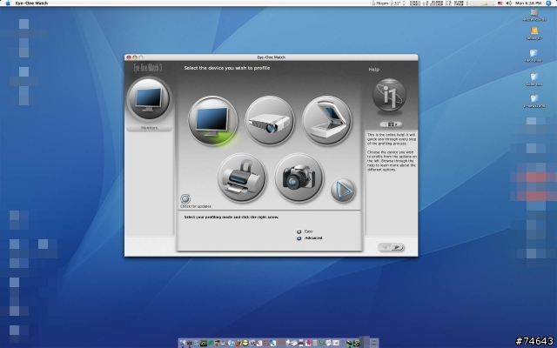Open the Trash in the Dock
Viewport: 557px width, 348px height.
pyautogui.click(x=373, y=343)
